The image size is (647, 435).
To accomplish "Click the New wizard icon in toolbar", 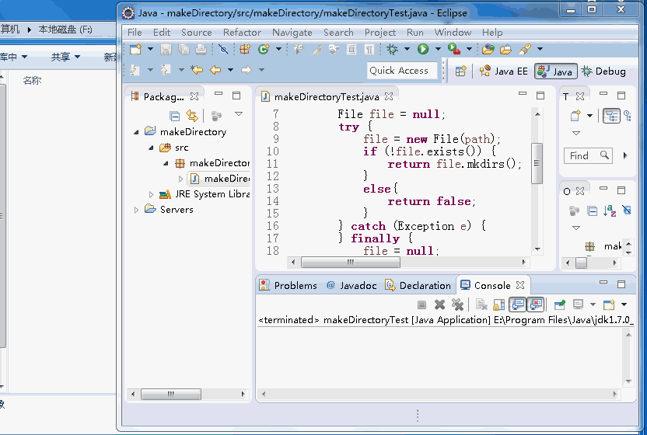I will coord(135,50).
